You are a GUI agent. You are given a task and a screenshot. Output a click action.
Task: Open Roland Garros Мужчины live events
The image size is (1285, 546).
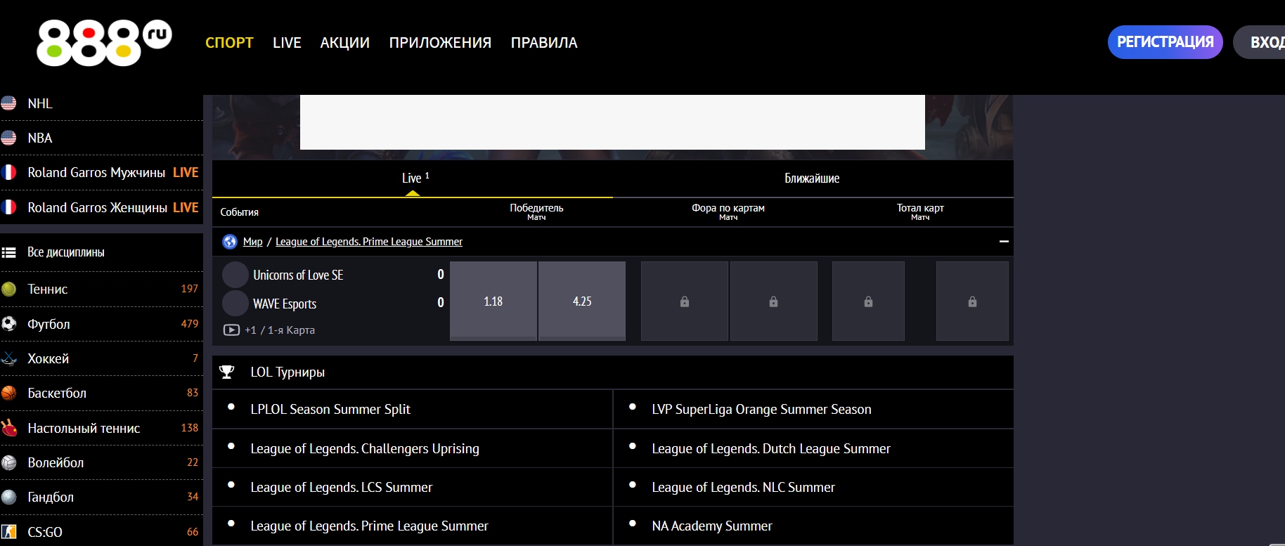pos(96,173)
